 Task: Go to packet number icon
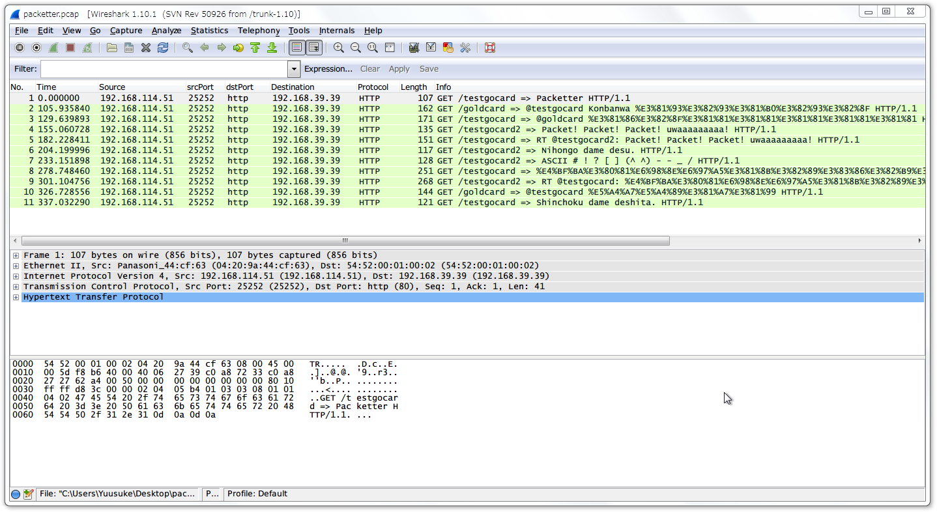(x=238, y=48)
